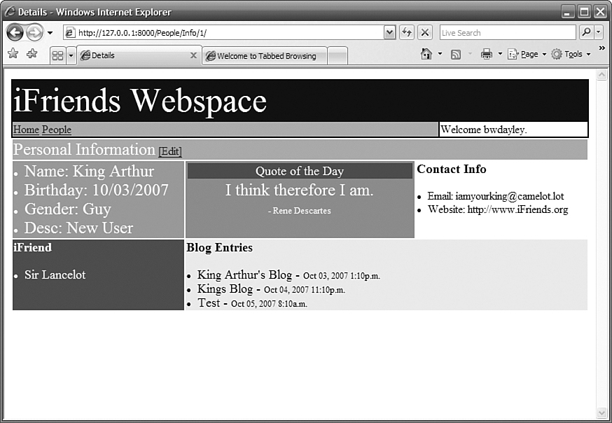
Task: Click the Email iamyourking@camelot.lot entry
Action: coord(496,196)
